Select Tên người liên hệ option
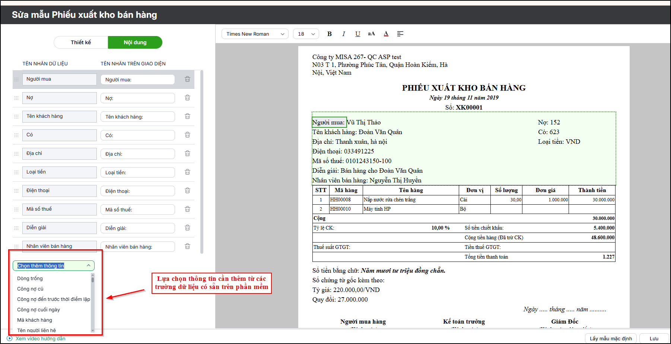Image resolution: width=671 pixels, height=344 pixels. click(36, 330)
